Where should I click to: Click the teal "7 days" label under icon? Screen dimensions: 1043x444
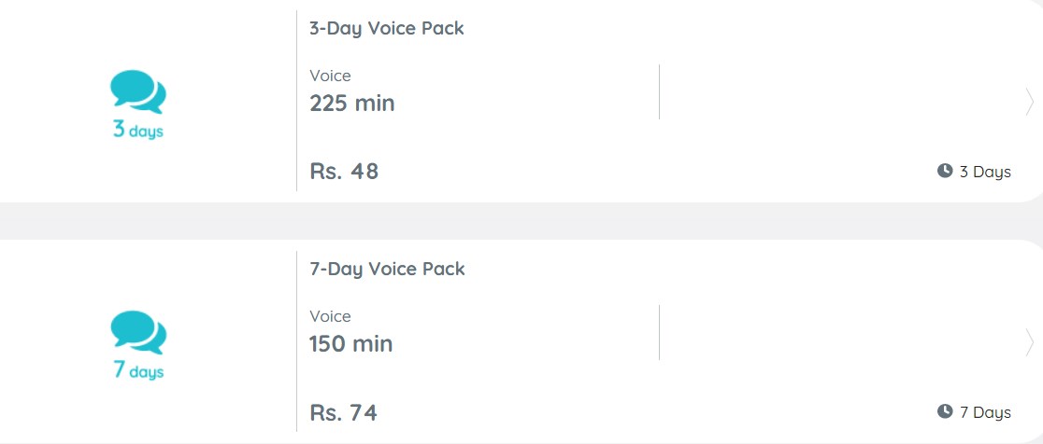pos(137,370)
